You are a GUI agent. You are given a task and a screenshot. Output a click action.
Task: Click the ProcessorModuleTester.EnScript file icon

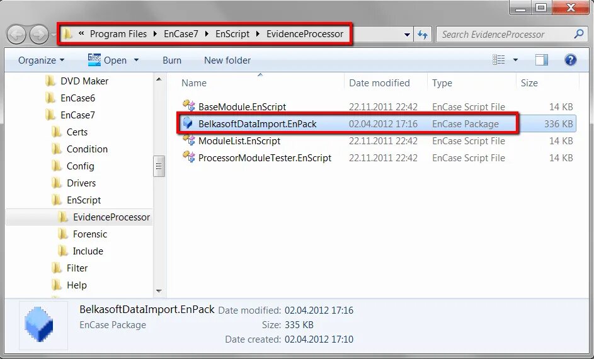click(x=188, y=157)
